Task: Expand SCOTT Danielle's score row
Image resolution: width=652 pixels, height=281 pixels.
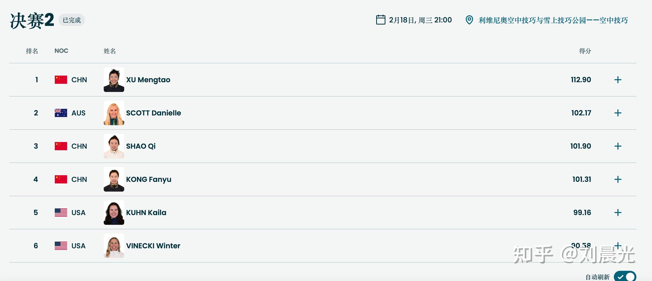Action: pyautogui.click(x=618, y=113)
